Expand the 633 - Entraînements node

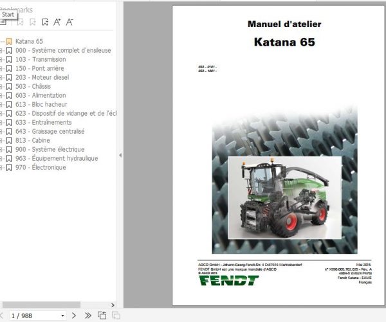(x=1, y=122)
